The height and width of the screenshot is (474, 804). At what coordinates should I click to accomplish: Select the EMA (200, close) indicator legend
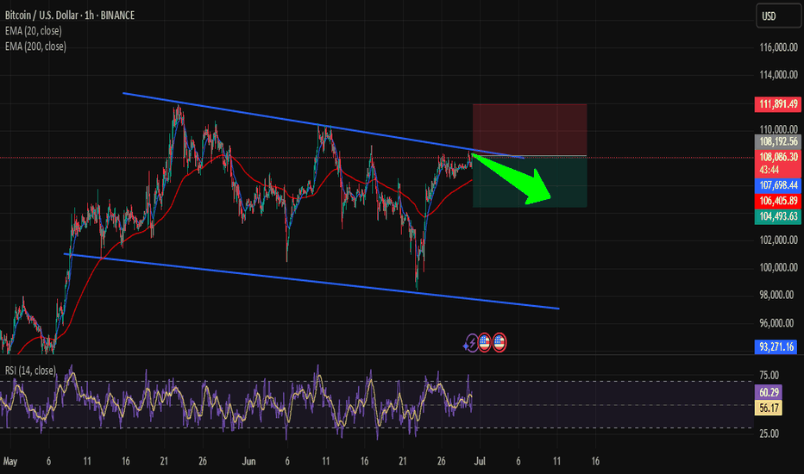tap(35, 47)
